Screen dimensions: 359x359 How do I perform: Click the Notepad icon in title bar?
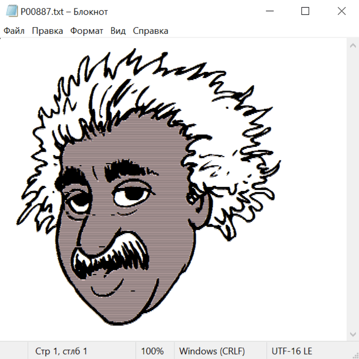click(x=12, y=12)
